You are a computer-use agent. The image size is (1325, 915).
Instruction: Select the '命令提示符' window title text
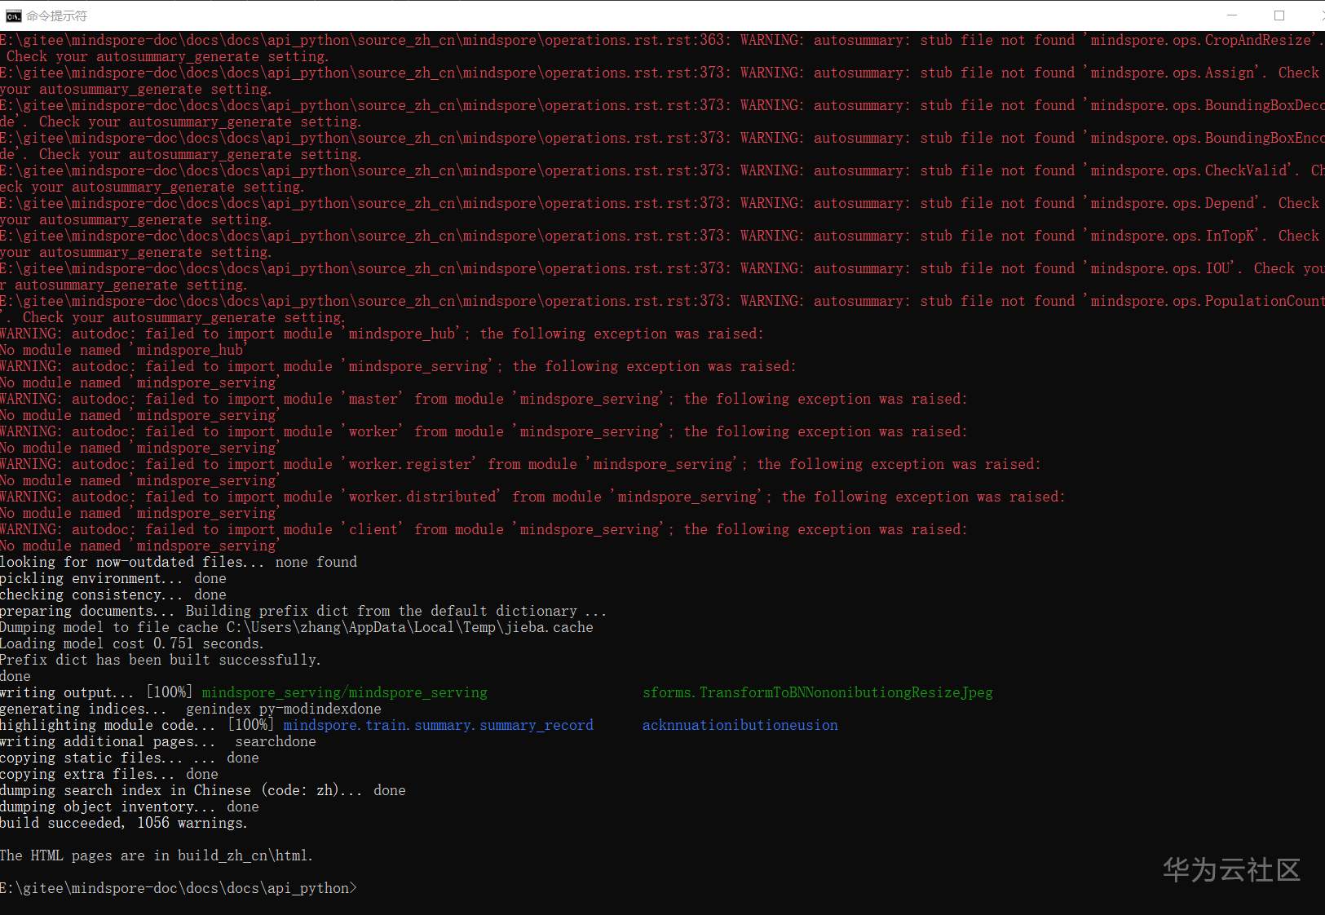tap(56, 15)
